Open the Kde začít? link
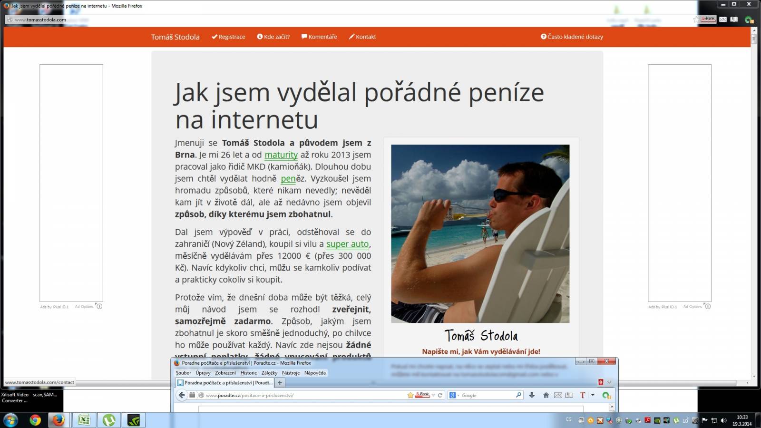 pos(277,37)
